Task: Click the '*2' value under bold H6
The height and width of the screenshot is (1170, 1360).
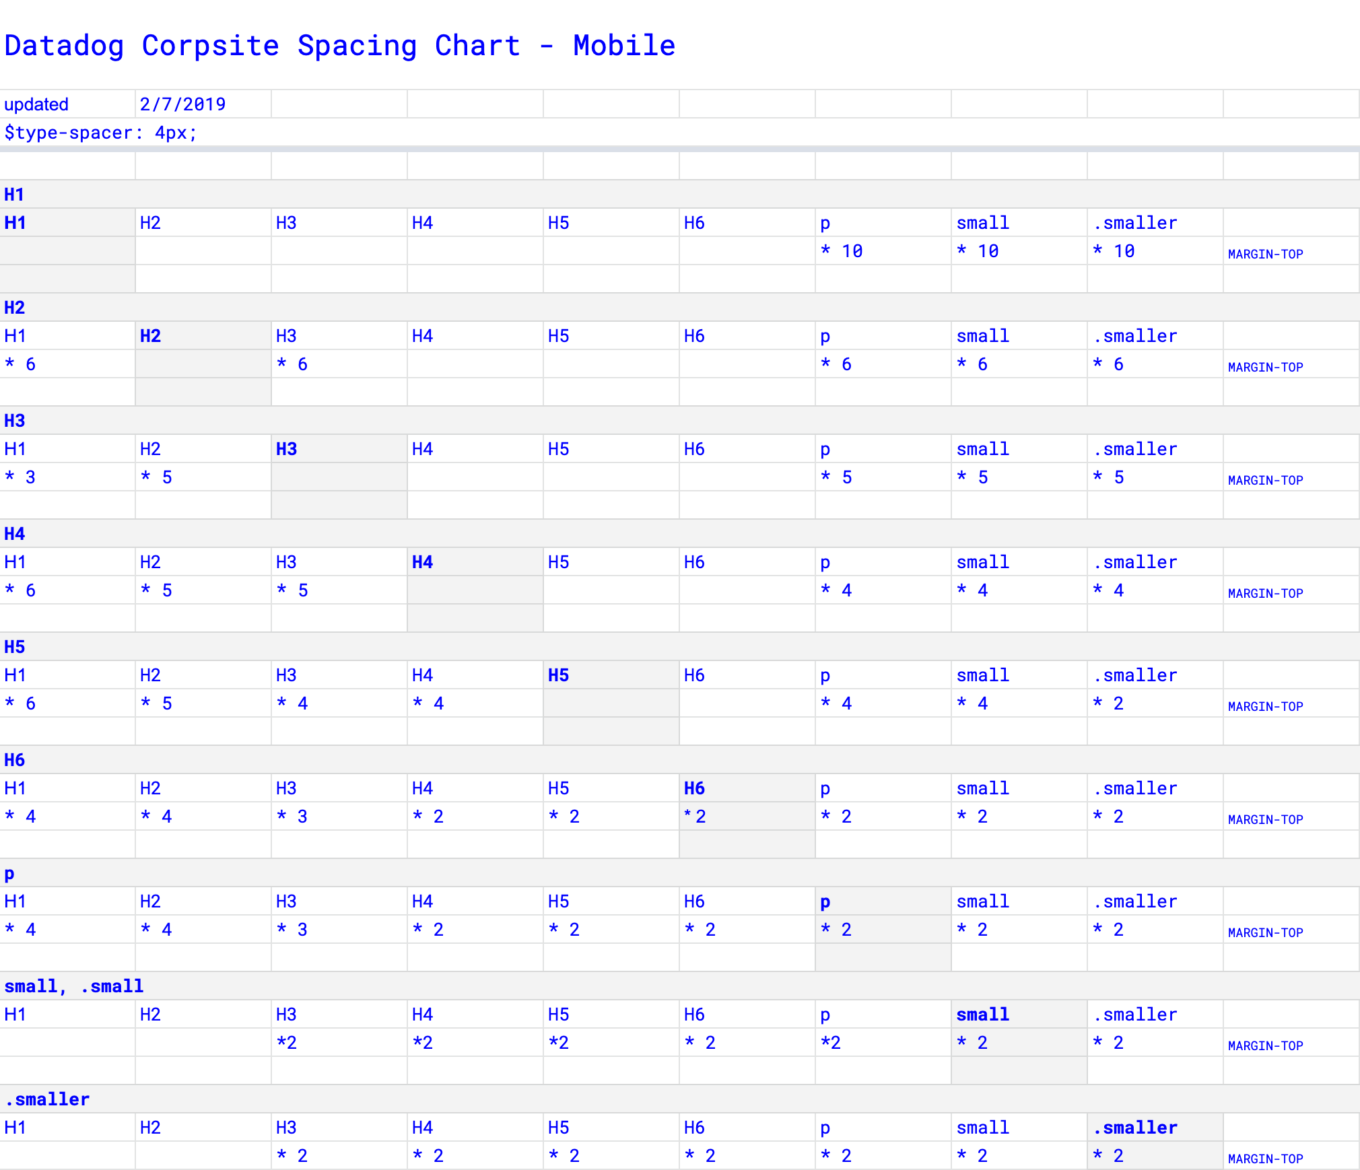Action: (695, 817)
